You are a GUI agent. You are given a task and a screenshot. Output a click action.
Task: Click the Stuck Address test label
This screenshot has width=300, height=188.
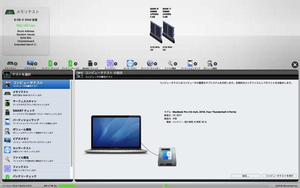coord(25,31)
